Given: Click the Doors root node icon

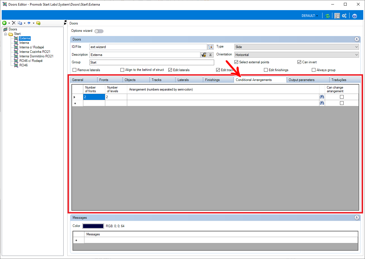Looking at the screenshot, I should (x=5, y=29).
